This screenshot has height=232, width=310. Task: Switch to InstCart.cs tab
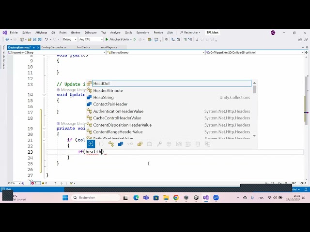tap(83, 47)
